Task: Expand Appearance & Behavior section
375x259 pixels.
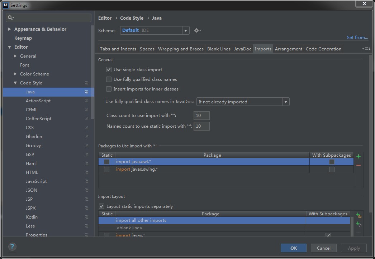Action: coord(10,29)
